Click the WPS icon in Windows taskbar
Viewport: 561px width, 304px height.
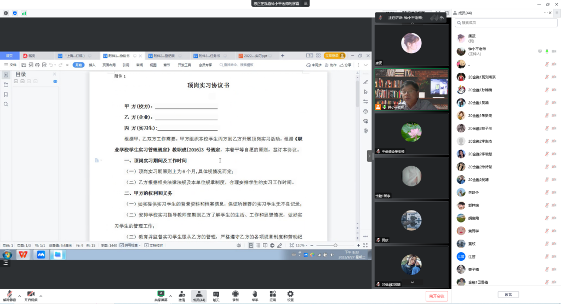pos(24,255)
